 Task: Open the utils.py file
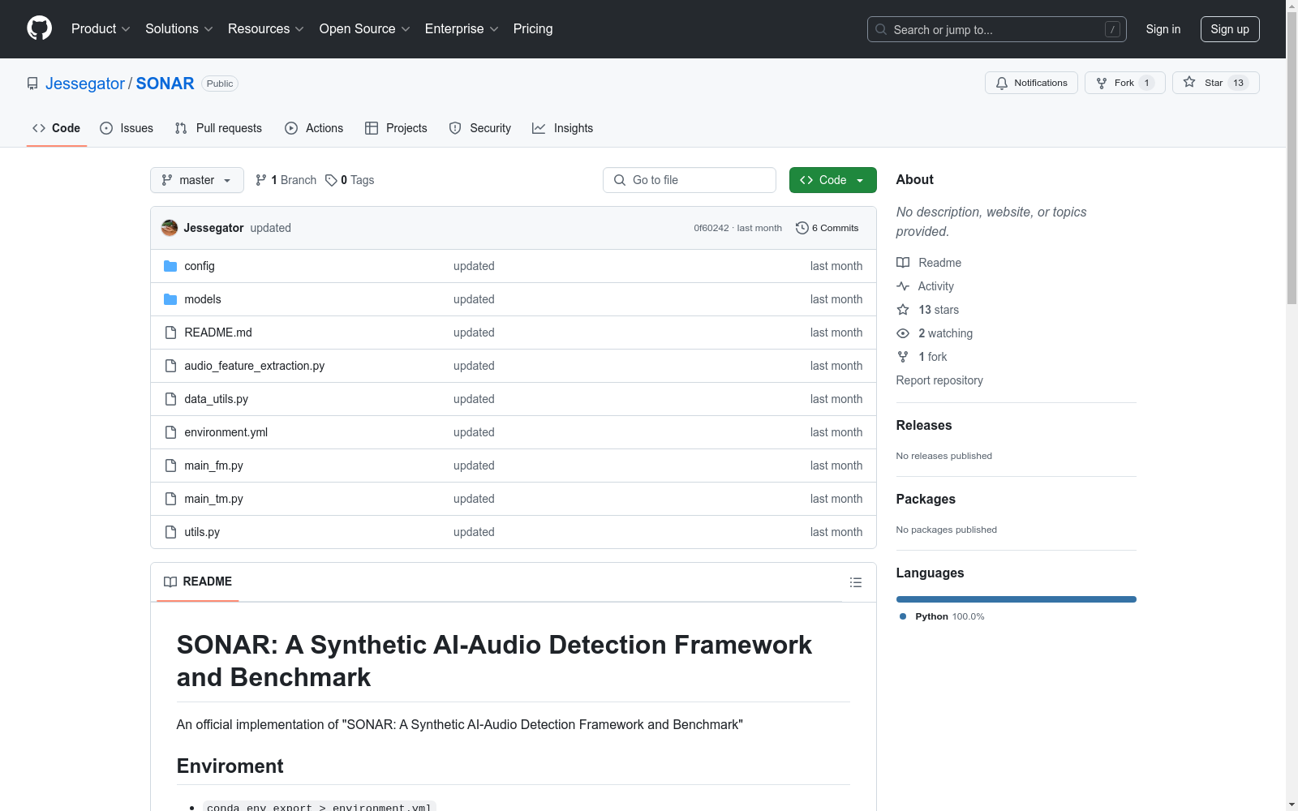point(202,532)
